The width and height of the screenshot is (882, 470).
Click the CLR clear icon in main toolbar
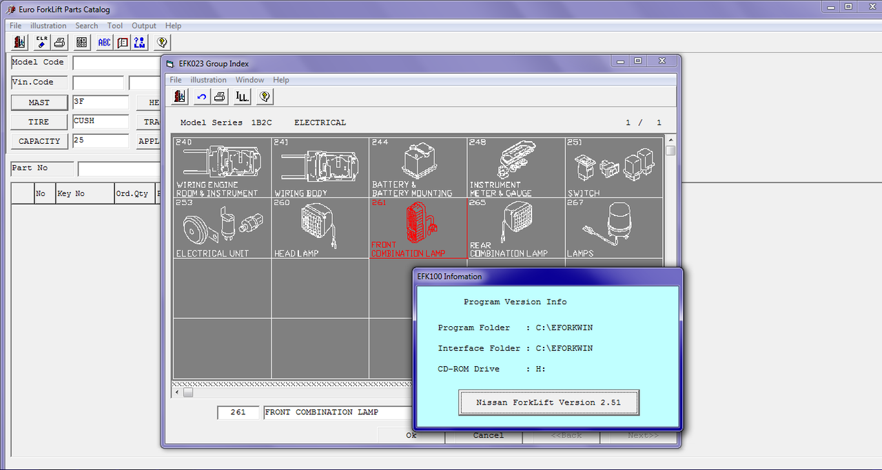click(x=42, y=42)
